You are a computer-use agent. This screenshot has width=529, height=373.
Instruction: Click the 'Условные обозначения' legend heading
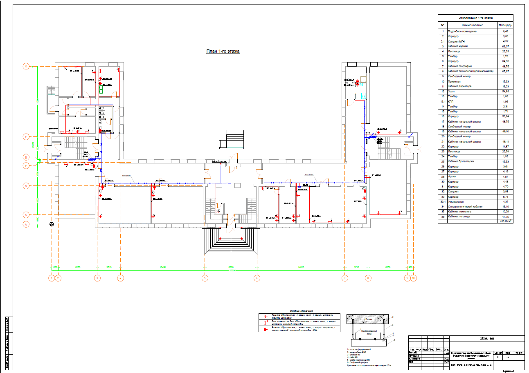point(301,311)
